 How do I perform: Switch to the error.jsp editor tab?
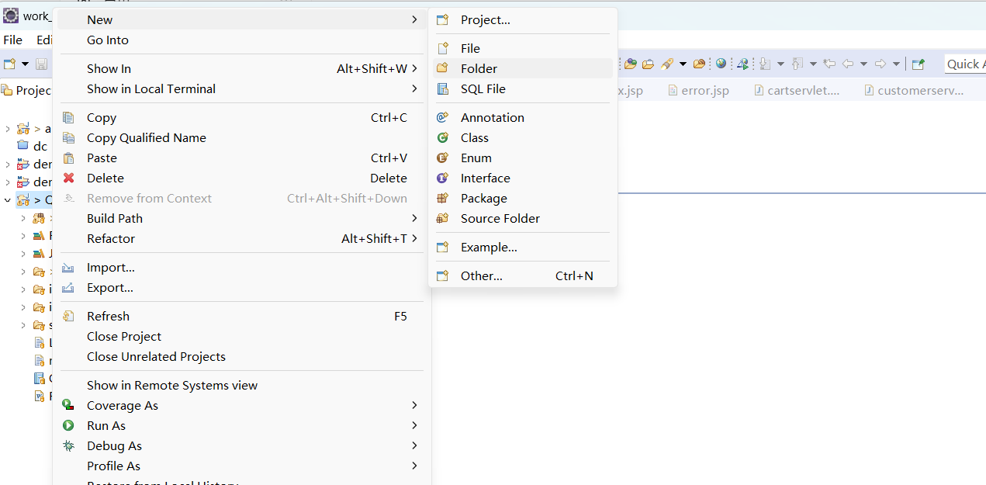click(x=698, y=89)
